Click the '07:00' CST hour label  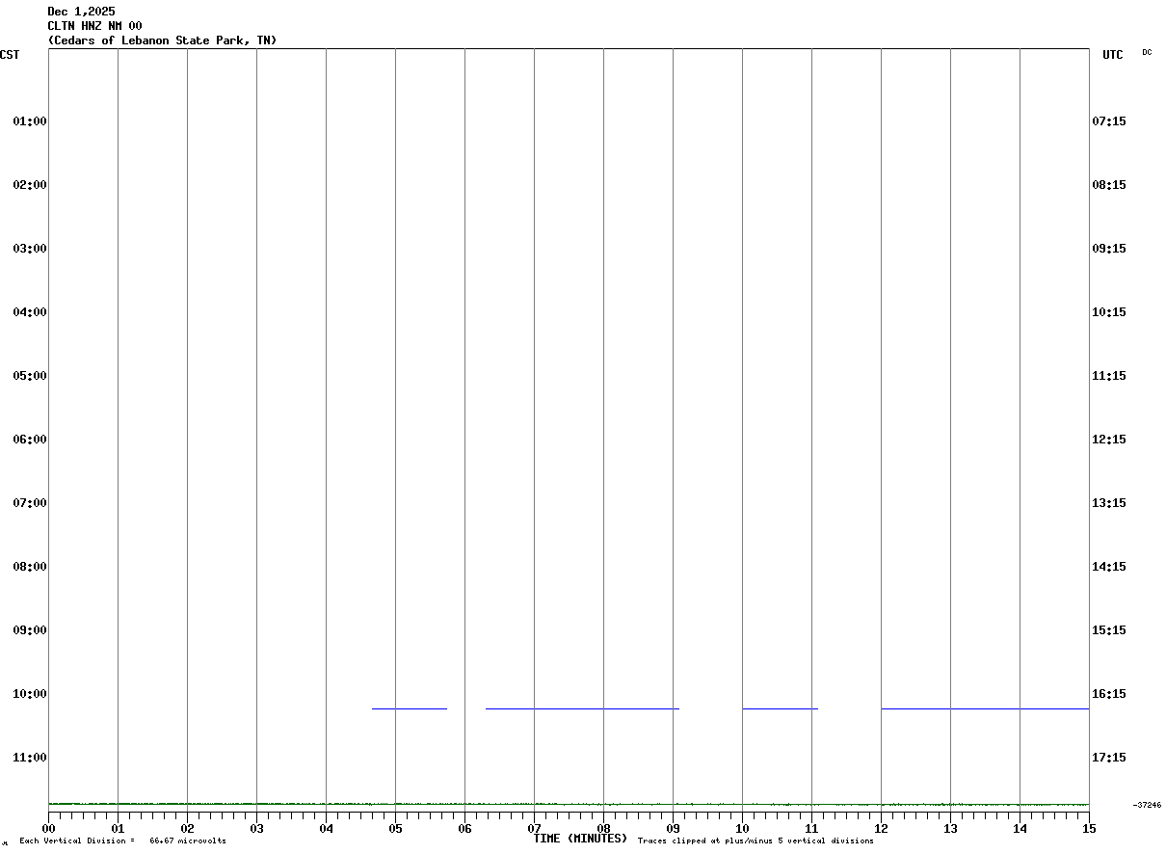coord(30,503)
